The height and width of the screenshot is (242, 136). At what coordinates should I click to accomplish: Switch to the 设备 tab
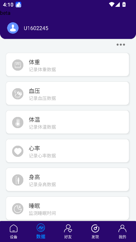click(13, 232)
